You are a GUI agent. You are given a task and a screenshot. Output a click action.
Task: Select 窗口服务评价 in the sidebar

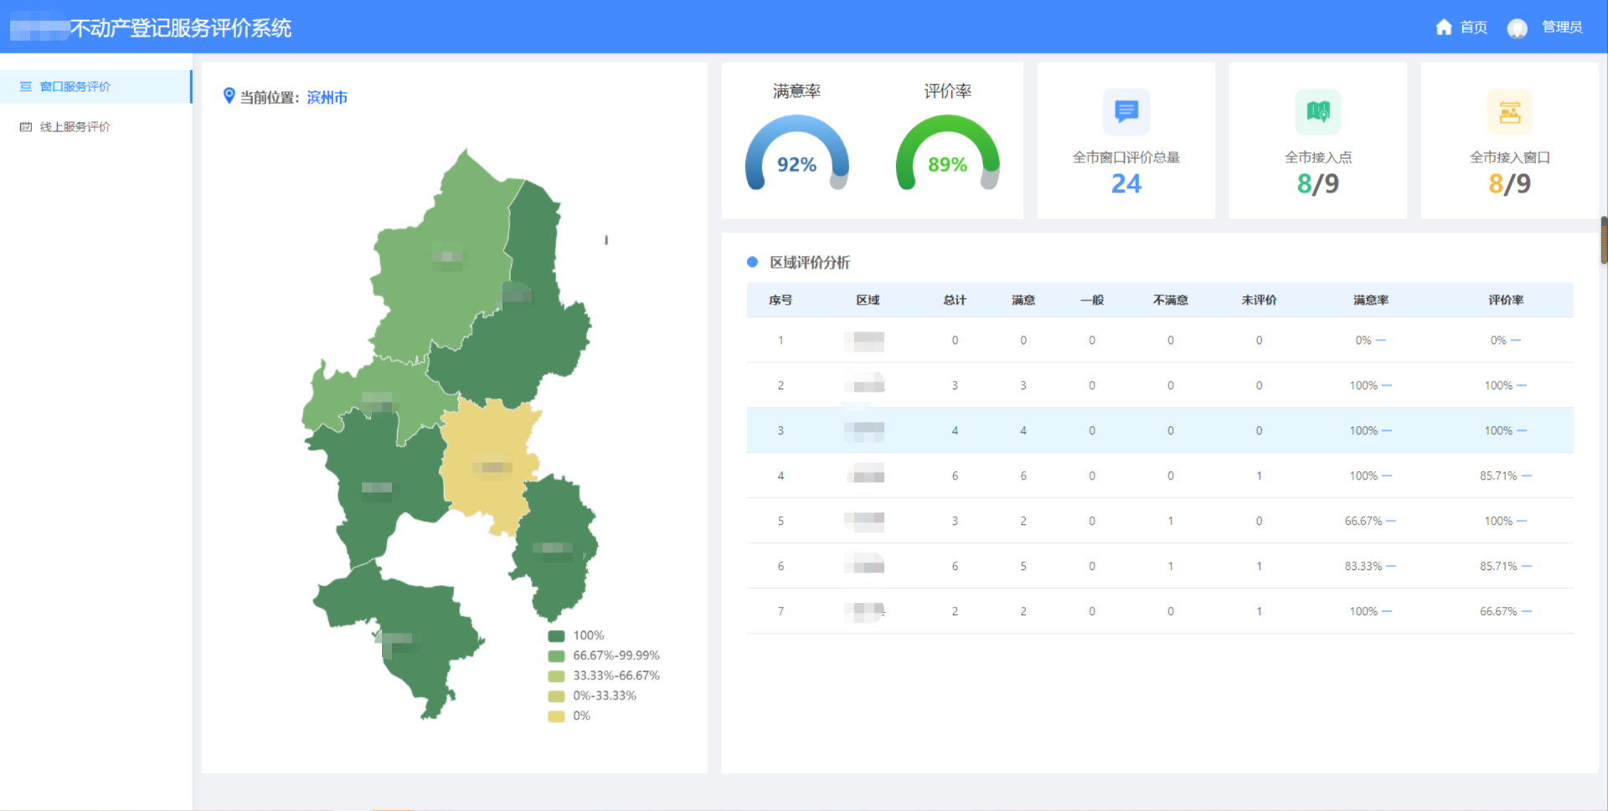pyautogui.click(x=75, y=87)
